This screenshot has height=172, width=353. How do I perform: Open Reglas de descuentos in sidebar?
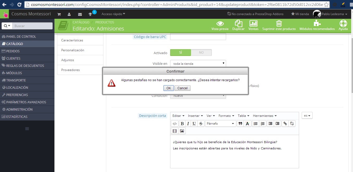point(27,66)
